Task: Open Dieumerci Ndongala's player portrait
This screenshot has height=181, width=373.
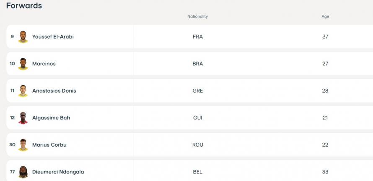Action: 23,172
